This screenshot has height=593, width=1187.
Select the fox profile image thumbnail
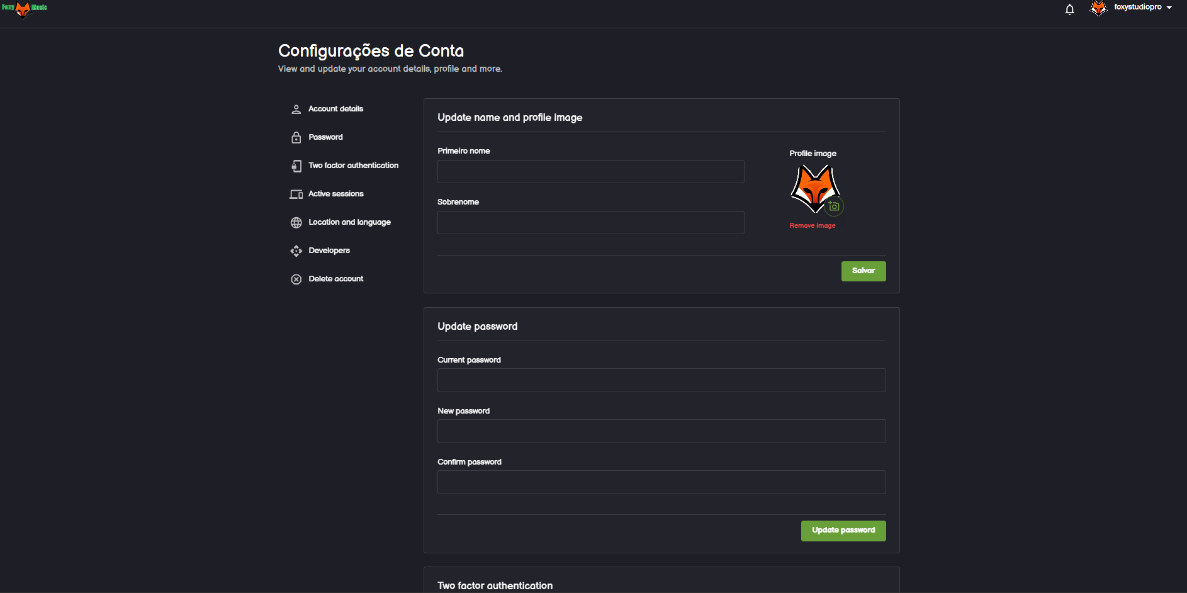(x=813, y=187)
